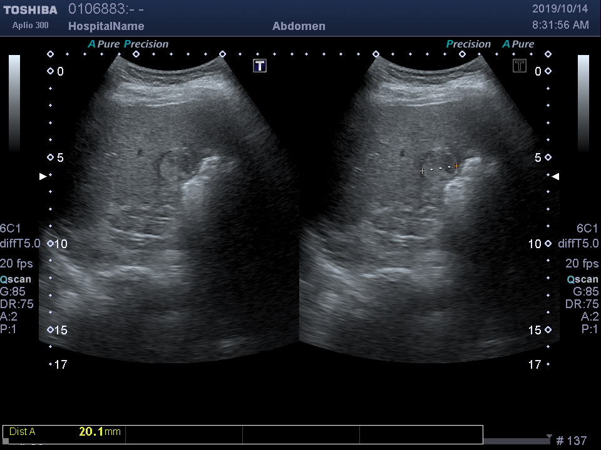Image resolution: width=601 pixels, height=450 pixels.
Task: Select the red right caliper cross marker
Action: [x=457, y=166]
